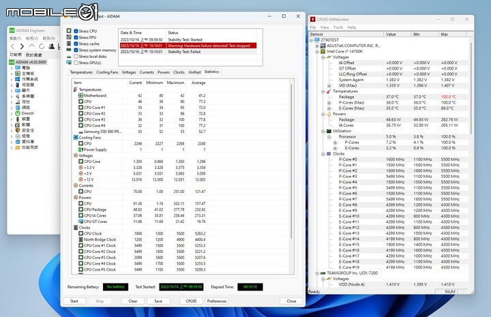Click the North Bridge Clock icon
The width and height of the screenshot is (491, 317).
(80, 239)
